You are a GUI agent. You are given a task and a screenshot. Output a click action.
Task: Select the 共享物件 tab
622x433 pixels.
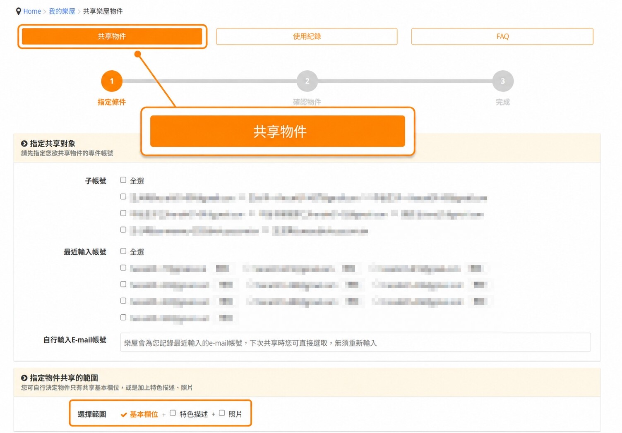[112, 36]
